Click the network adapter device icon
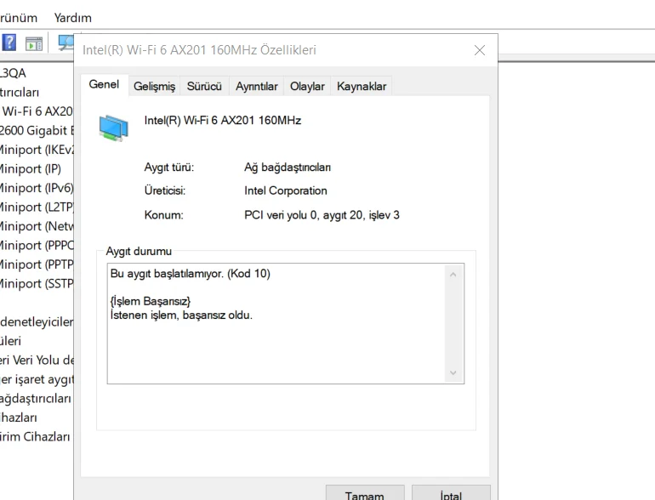The image size is (655, 500). pyautogui.click(x=113, y=128)
